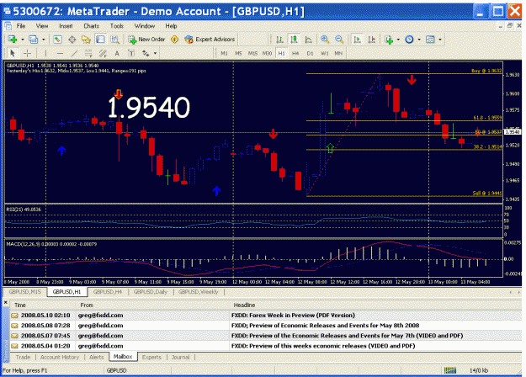Screen dimensions: 526x377
Task: Open the Strategy Tester icon
Action: click(114, 40)
